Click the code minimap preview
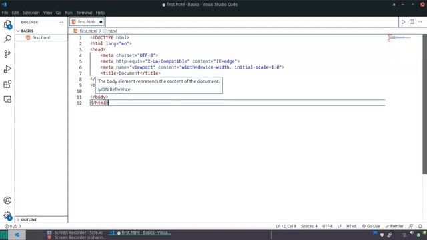This screenshot has height=240, width=427. click(400, 37)
